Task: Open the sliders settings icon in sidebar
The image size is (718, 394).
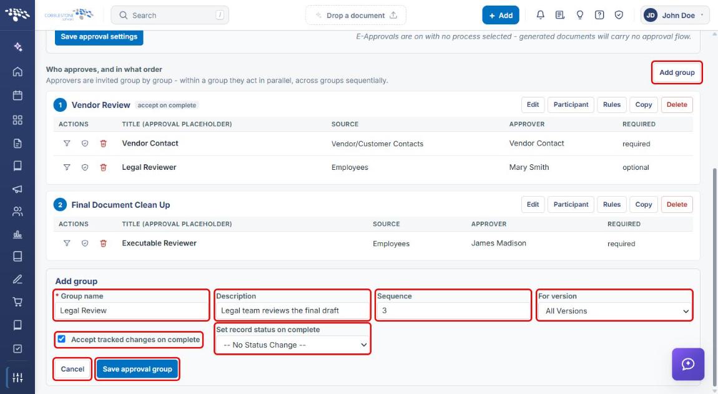Action: tap(17, 378)
